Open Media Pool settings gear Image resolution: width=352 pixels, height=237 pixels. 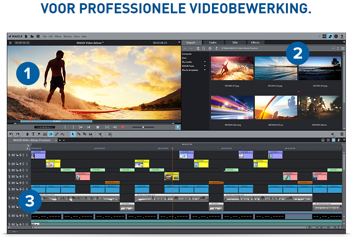tap(210, 48)
